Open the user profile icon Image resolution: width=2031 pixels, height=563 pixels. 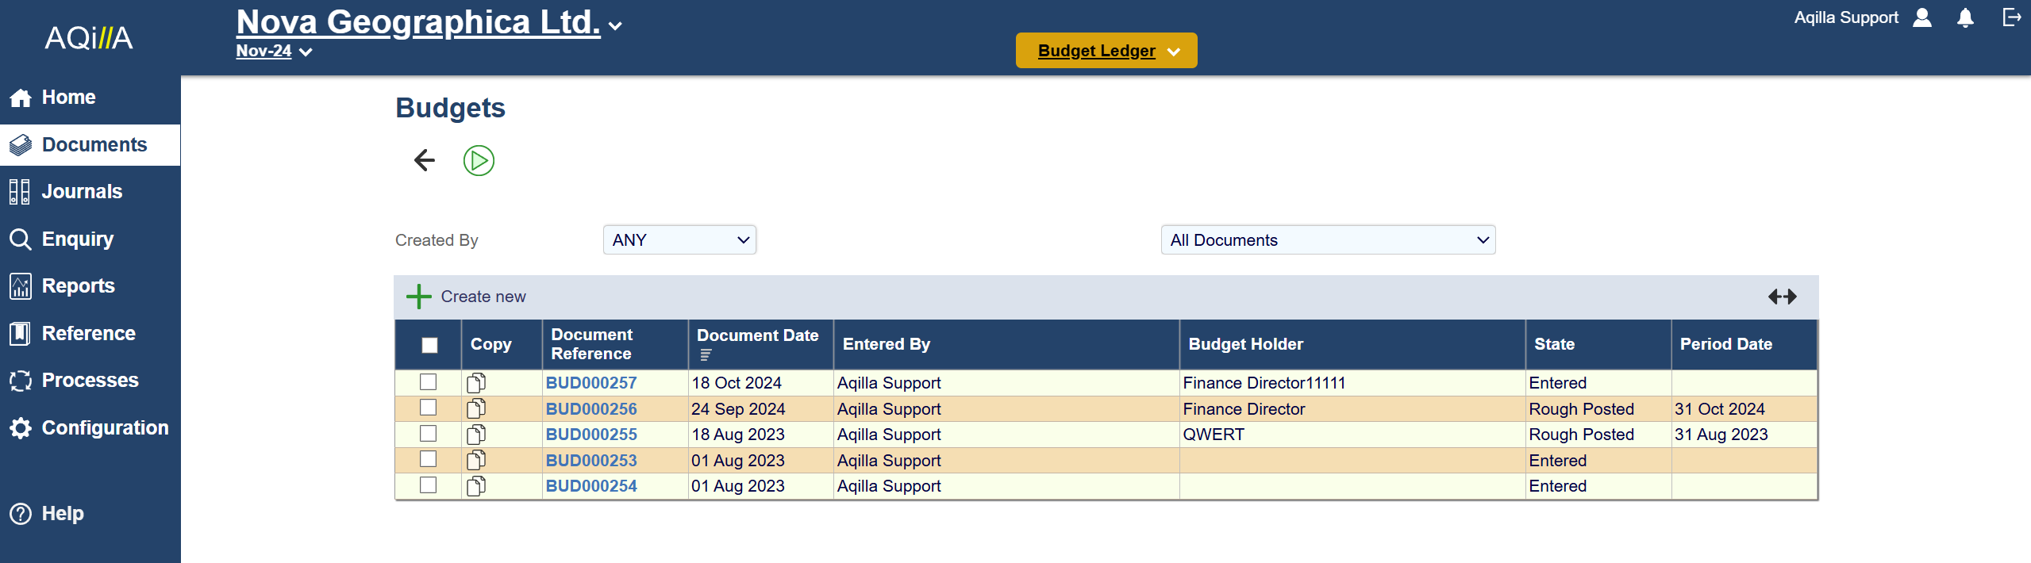pos(1922,18)
